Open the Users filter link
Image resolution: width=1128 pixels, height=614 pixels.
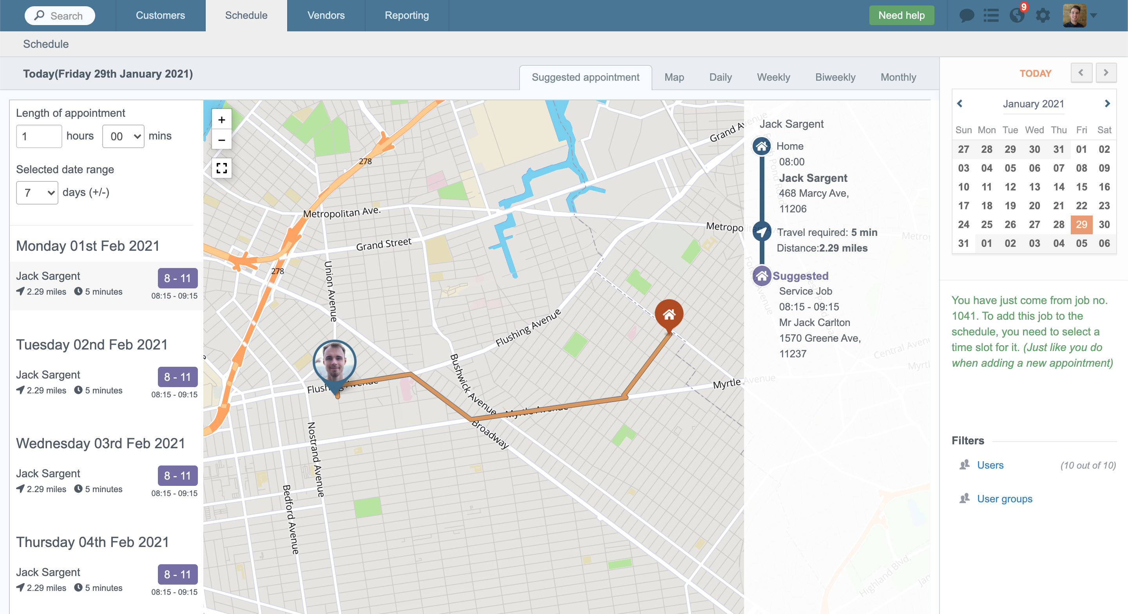pos(990,465)
